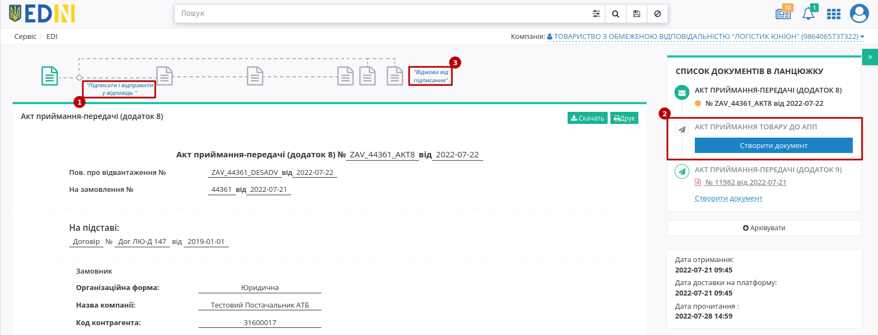Open user profile avatar
Screen dimensions: 878x335
pyautogui.click(x=859, y=13)
